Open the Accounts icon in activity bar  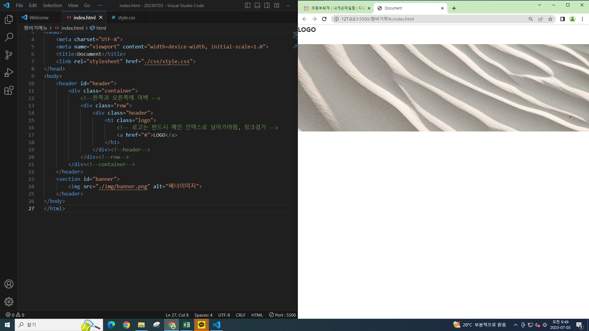point(9,284)
